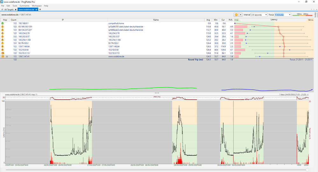
Task: Click the hop 1 green circle icon
Action: [x=3, y=23]
